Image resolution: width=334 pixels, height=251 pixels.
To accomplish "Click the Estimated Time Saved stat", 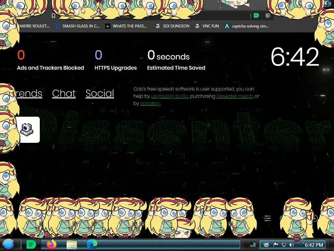I will [176, 60].
